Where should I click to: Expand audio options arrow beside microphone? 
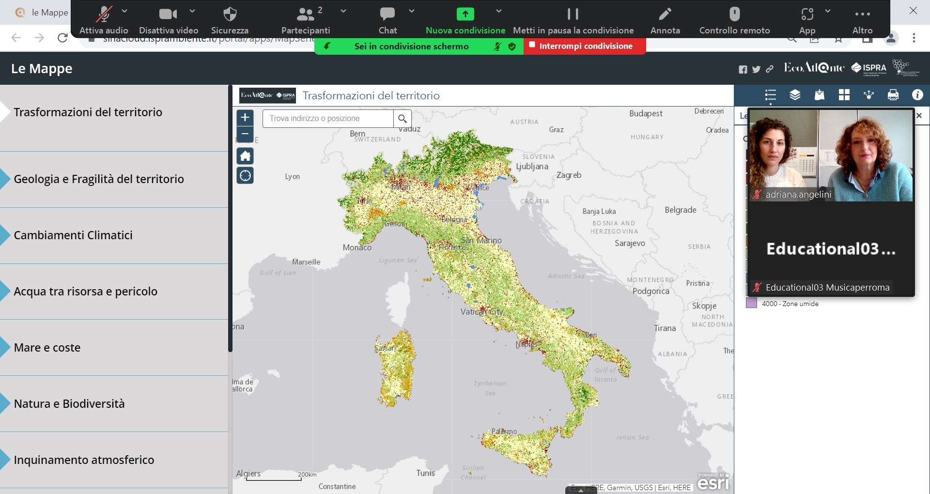click(124, 11)
